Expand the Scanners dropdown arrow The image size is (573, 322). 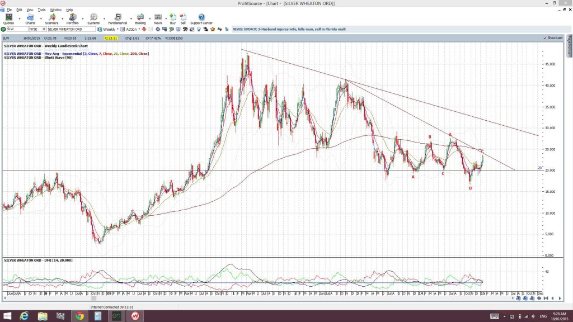point(62,19)
